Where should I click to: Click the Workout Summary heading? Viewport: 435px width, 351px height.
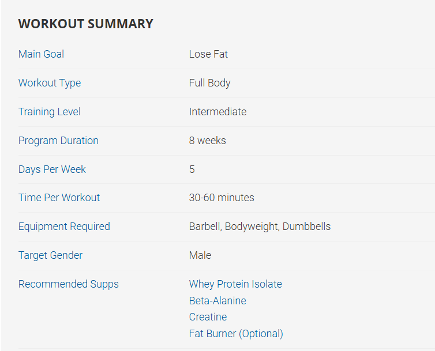pos(85,24)
